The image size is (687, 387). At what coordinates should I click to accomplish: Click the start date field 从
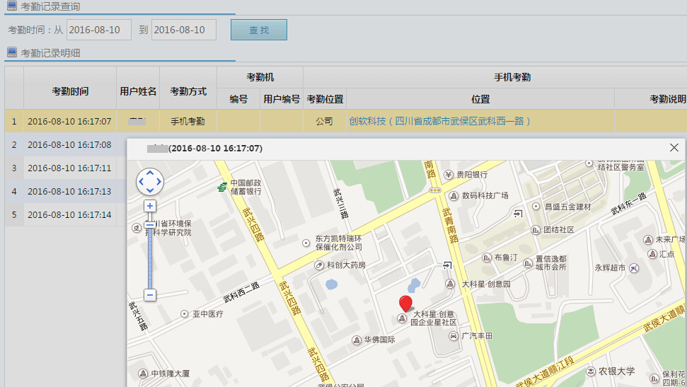(99, 30)
